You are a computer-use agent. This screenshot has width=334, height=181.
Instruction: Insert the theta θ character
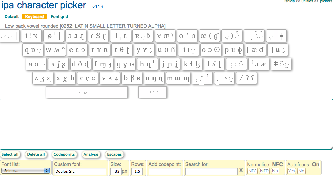tap(122, 50)
